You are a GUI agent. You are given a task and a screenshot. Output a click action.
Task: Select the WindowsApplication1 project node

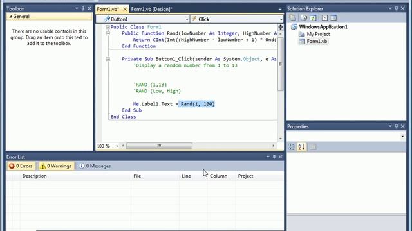(323, 27)
